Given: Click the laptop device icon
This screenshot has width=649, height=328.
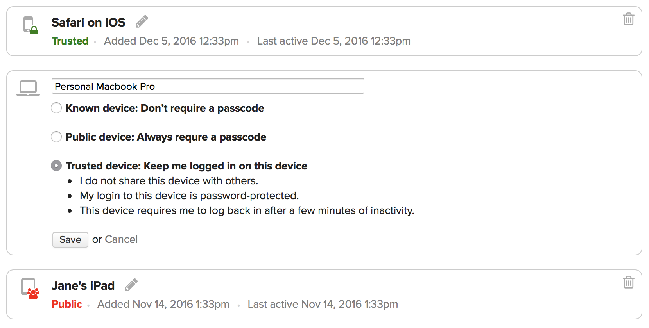Looking at the screenshot, I should point(28,88).
